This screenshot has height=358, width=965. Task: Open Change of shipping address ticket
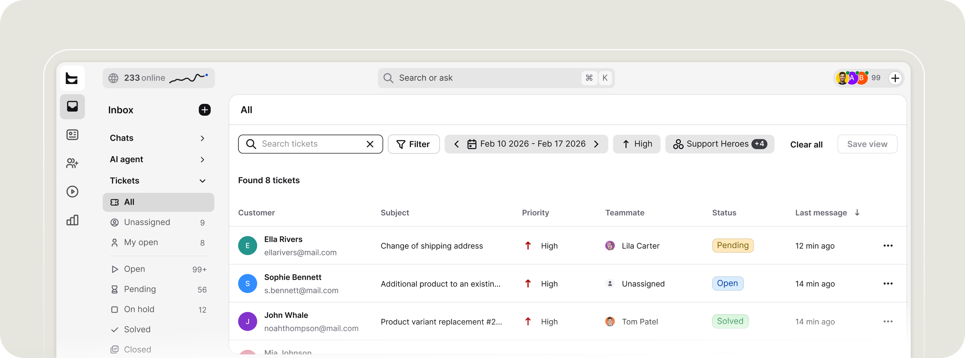[432, 246]
